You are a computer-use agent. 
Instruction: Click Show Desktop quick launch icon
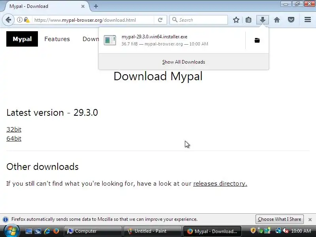[x=28, y=231]
